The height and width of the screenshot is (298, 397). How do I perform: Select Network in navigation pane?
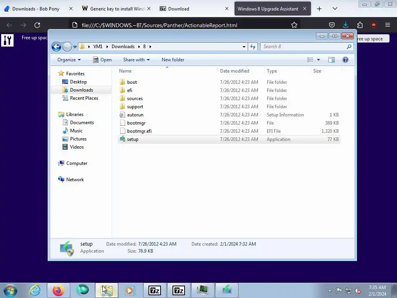pos(75,180)
